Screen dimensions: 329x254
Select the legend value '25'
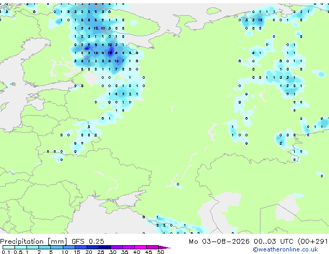[x=101, y=252]
